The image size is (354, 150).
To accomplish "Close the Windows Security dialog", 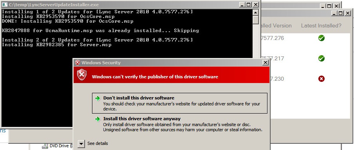I will coord(265,63).
